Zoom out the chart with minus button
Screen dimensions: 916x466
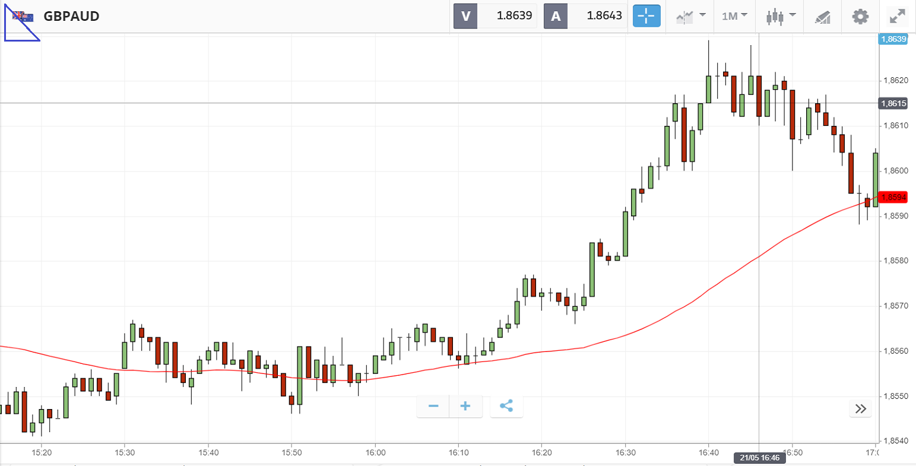433,407
